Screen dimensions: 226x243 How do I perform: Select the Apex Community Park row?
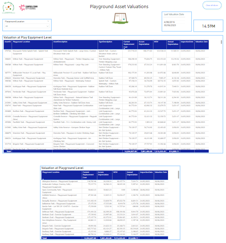(105, 191)
